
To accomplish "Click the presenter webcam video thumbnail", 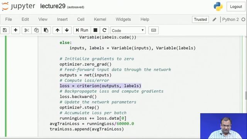I will tap(223, 126).
